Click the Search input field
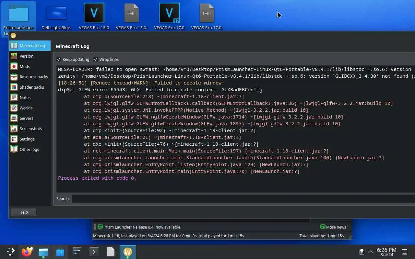This screenshot has height=259, width=415. pyautogui.click(x=243, y=198)
